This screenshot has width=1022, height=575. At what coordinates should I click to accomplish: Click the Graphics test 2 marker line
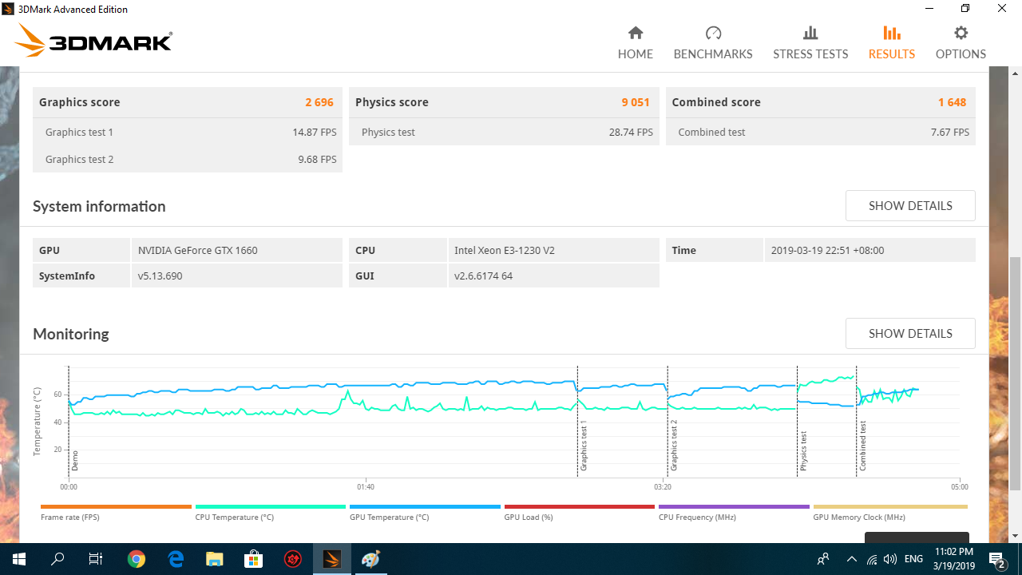667,421
